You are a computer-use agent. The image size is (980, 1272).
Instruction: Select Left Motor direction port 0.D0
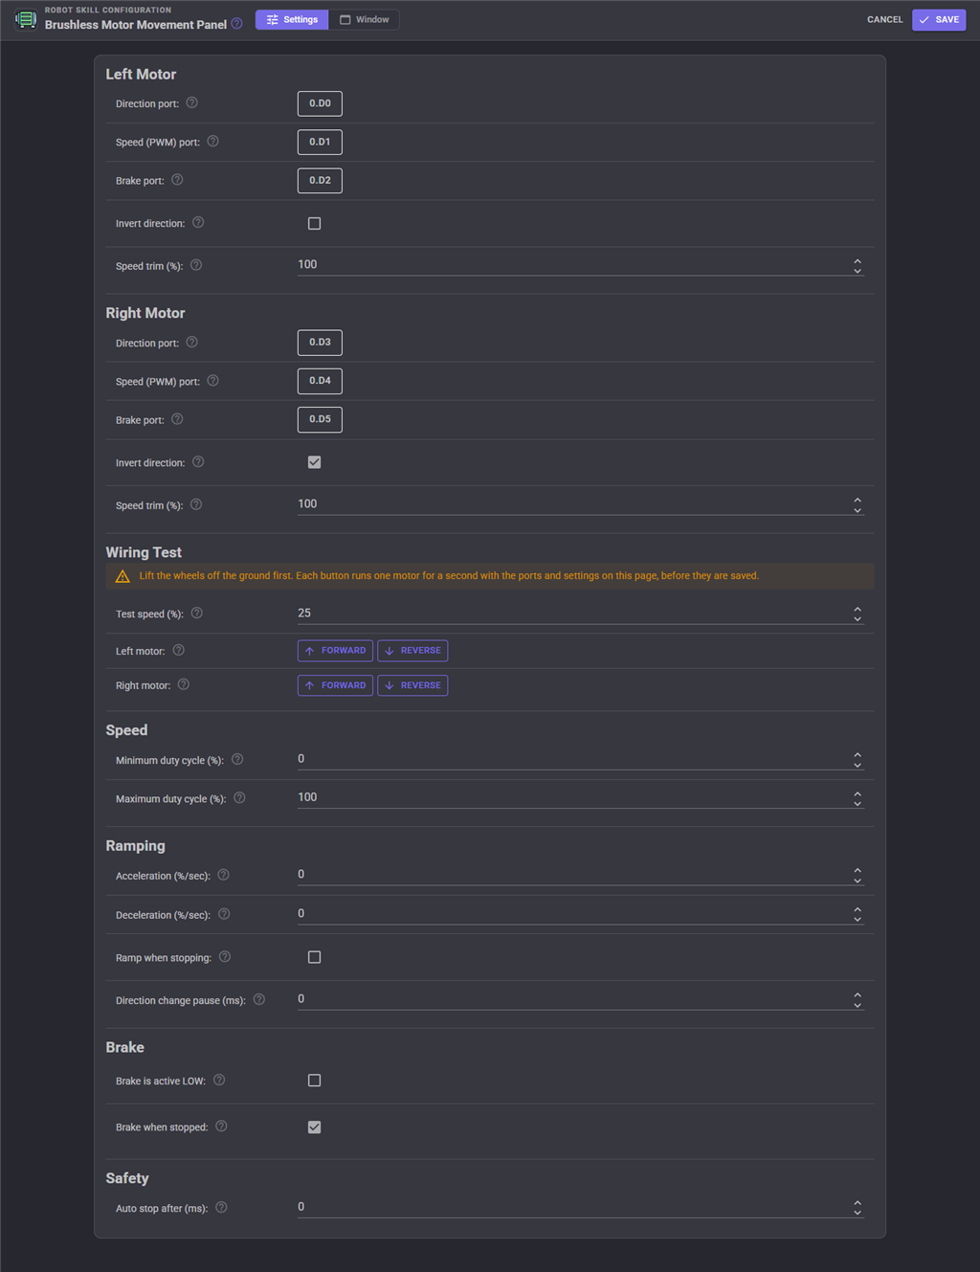[x=320, y=103]
